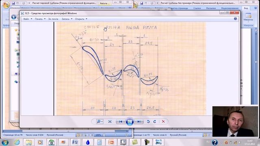Rotate the photo clockwise
The width and height of the screenshot is (260, 146).
tap(155, 122)
